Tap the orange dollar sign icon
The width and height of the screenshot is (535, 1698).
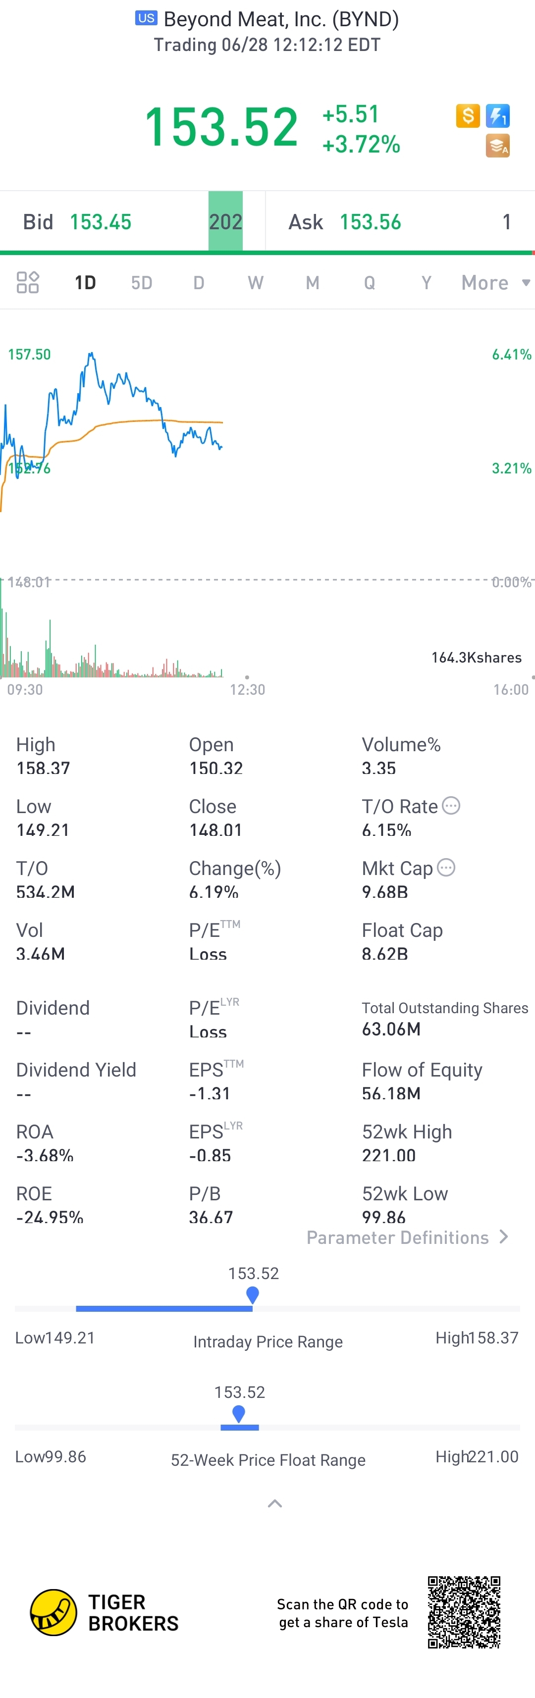(468, 116)
